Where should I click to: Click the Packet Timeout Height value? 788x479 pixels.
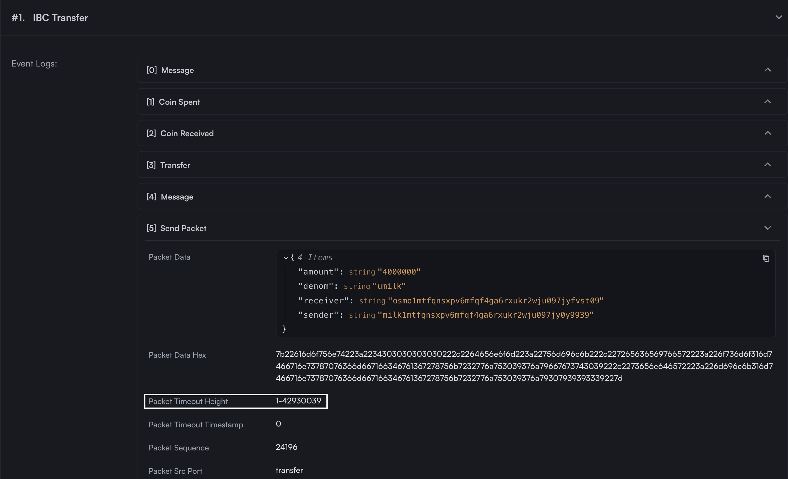[298, 401]
